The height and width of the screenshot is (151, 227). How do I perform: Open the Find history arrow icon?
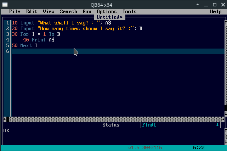pyautogui.click(x=217, y=125)
